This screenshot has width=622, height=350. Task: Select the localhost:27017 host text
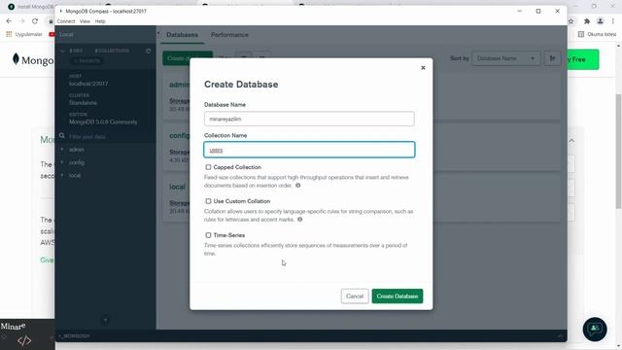pyautogui.click(x=88, y=84)
